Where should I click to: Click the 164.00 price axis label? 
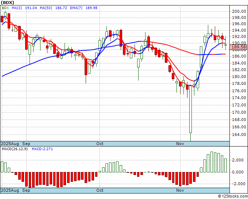[x=239, y=134]
